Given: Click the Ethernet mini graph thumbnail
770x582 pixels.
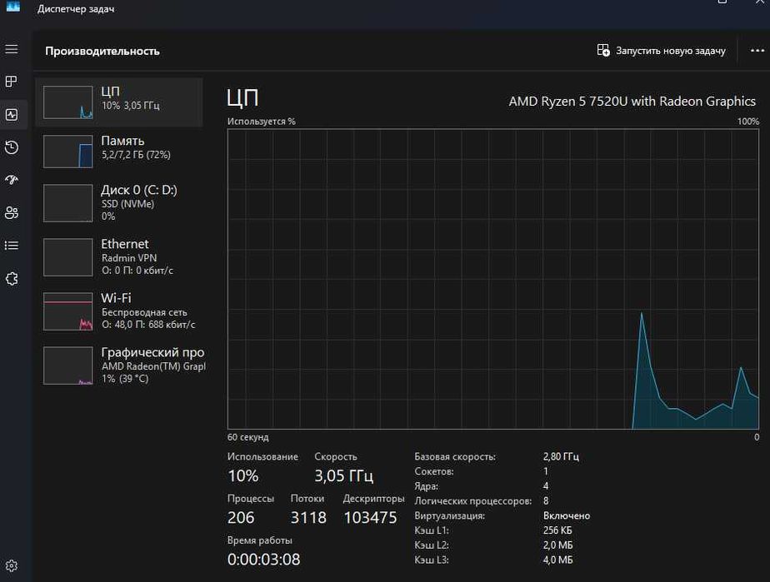Looking at the screenshot, I should [x=67, y=257].
